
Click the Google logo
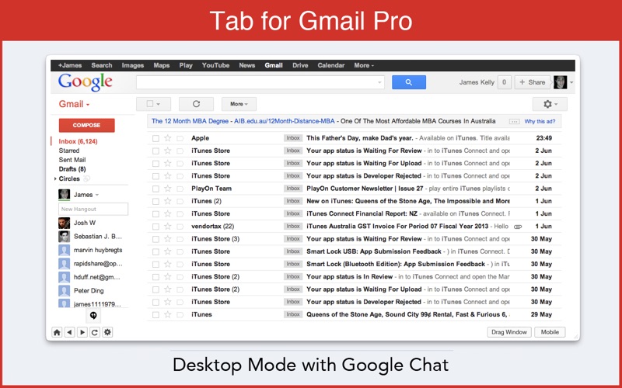(x=86, y=83)
